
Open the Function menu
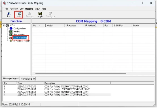pyautogui.click(x=14, y=9)
